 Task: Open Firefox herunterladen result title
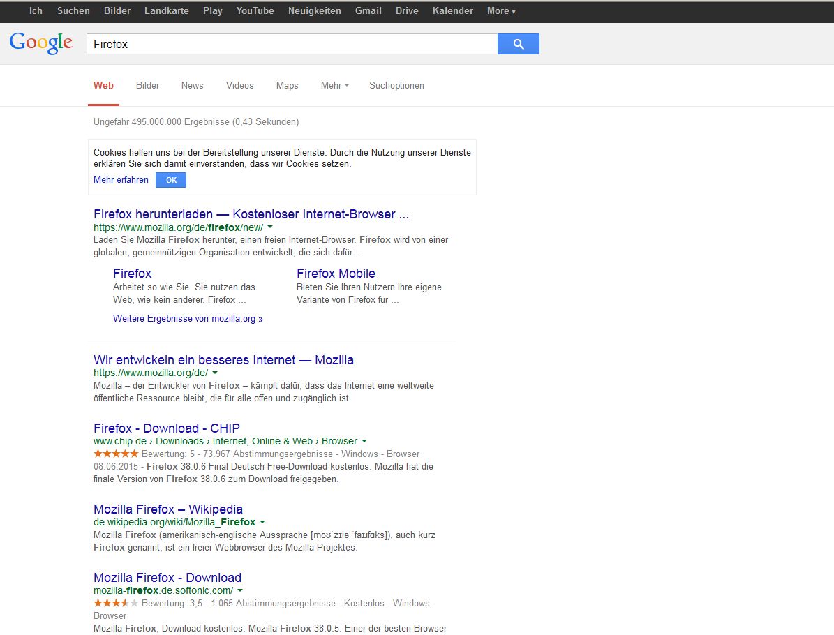point(251,214)
